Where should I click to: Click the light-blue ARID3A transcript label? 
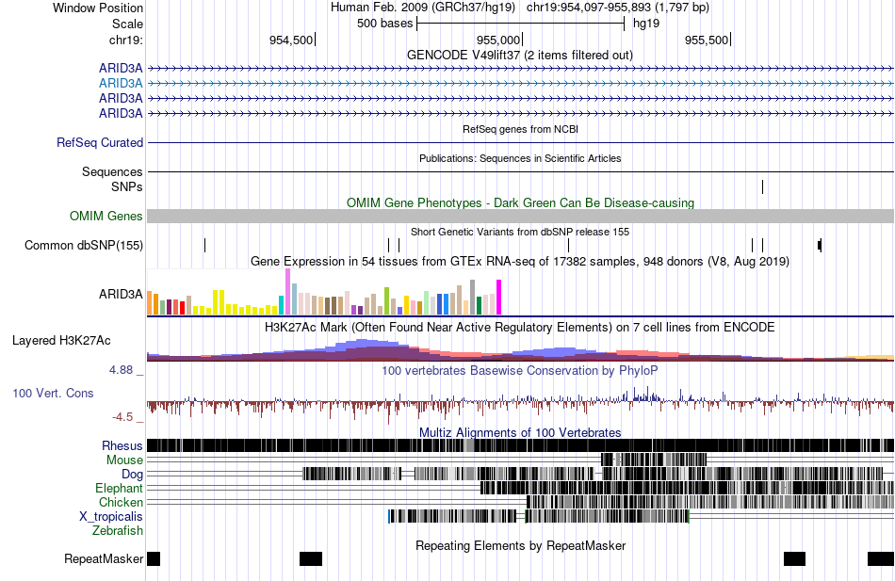click(121, 83)
